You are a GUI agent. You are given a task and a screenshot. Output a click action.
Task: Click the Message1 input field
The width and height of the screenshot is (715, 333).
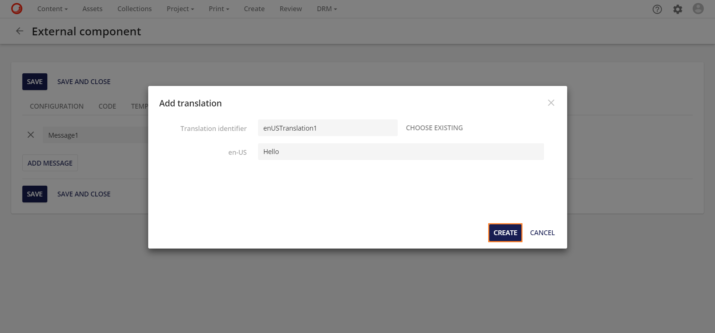click(x=95, y=135)
